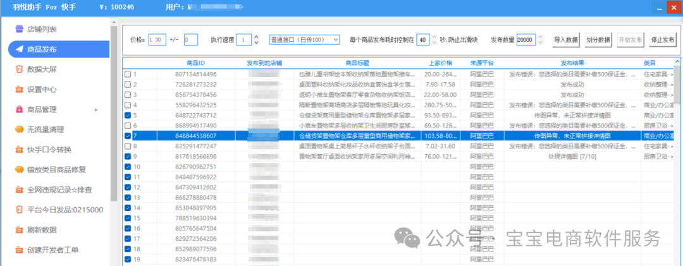Screen dimensions: 683x266
Task: Select product ID 826790962751
Action: coord(196,167)
